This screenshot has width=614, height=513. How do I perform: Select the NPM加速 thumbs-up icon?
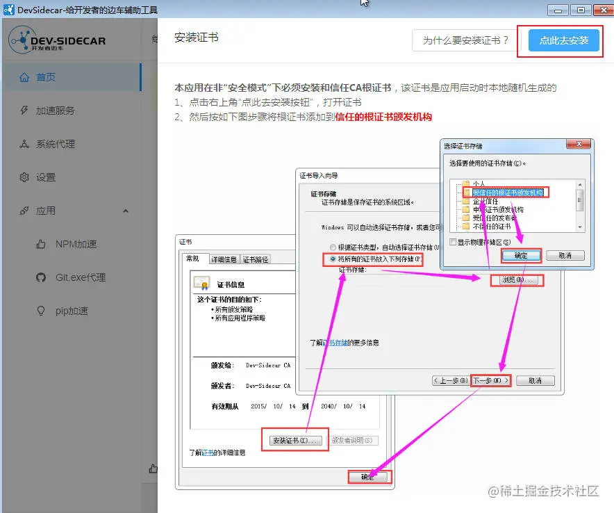point(40,244)
